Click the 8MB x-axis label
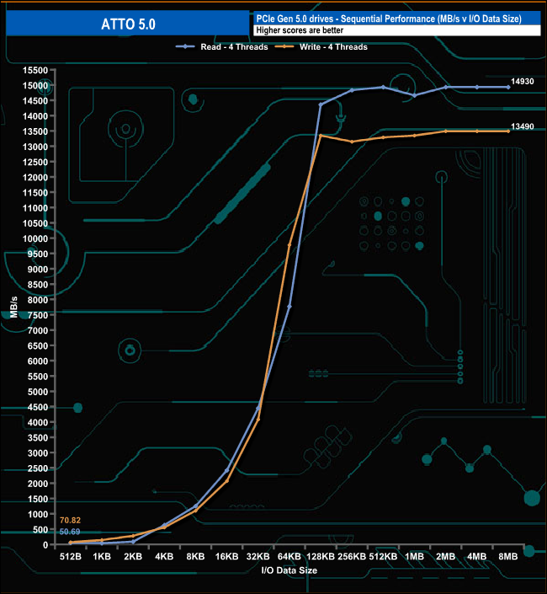 click(508, 558)
